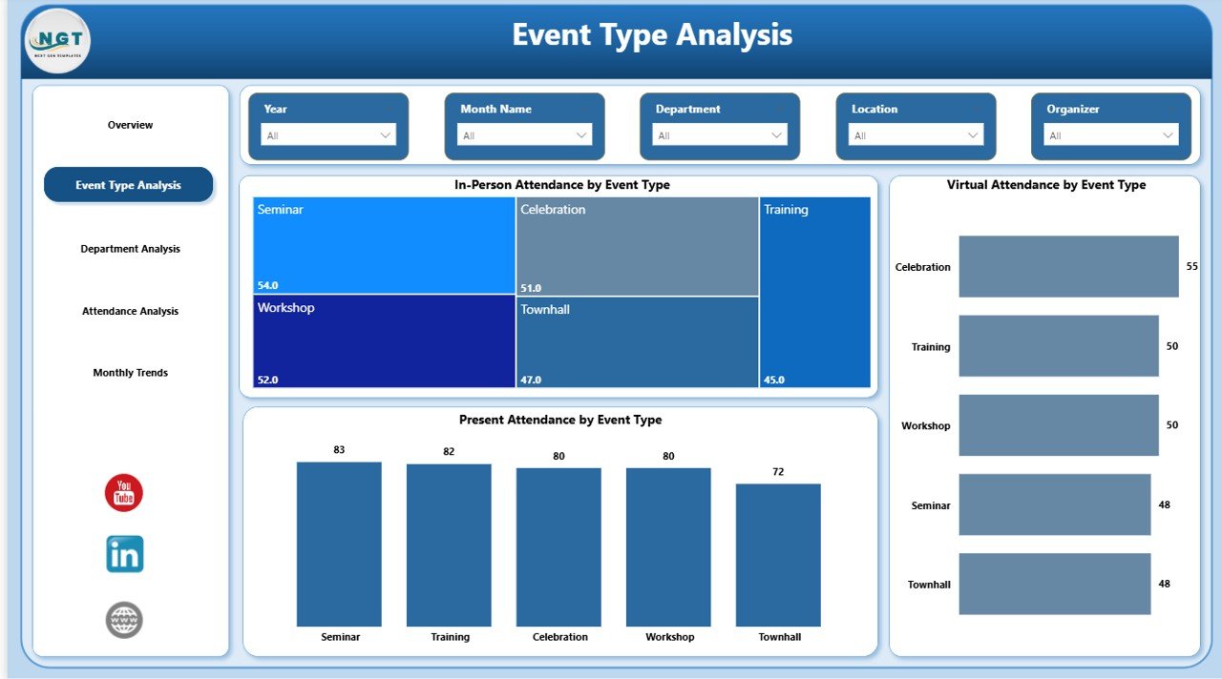The height and width of the screenshot is (679, 1222).
Task: Select the Department Analysis tab
Action: pyautogui.click(x=130, y=248)
